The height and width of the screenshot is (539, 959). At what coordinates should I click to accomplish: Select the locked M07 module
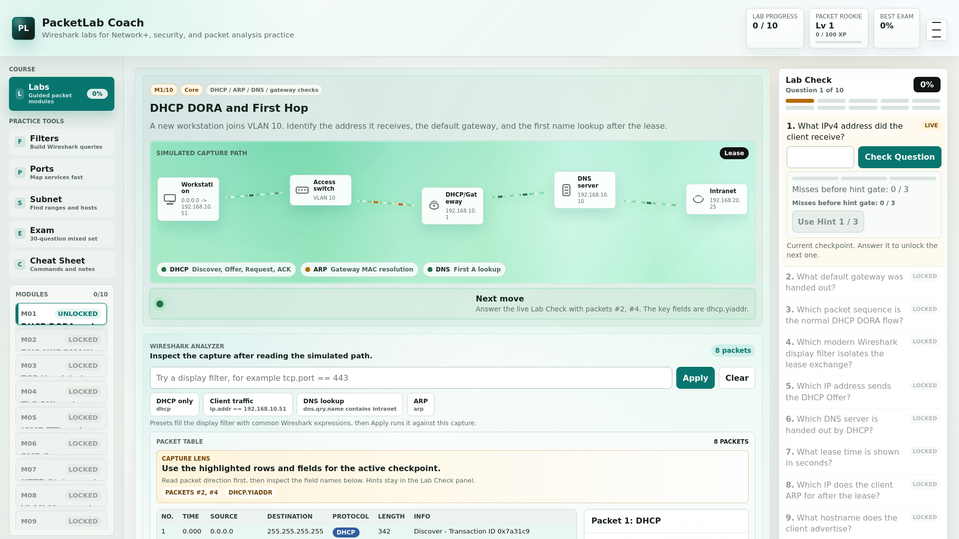(x=61, y=470)
